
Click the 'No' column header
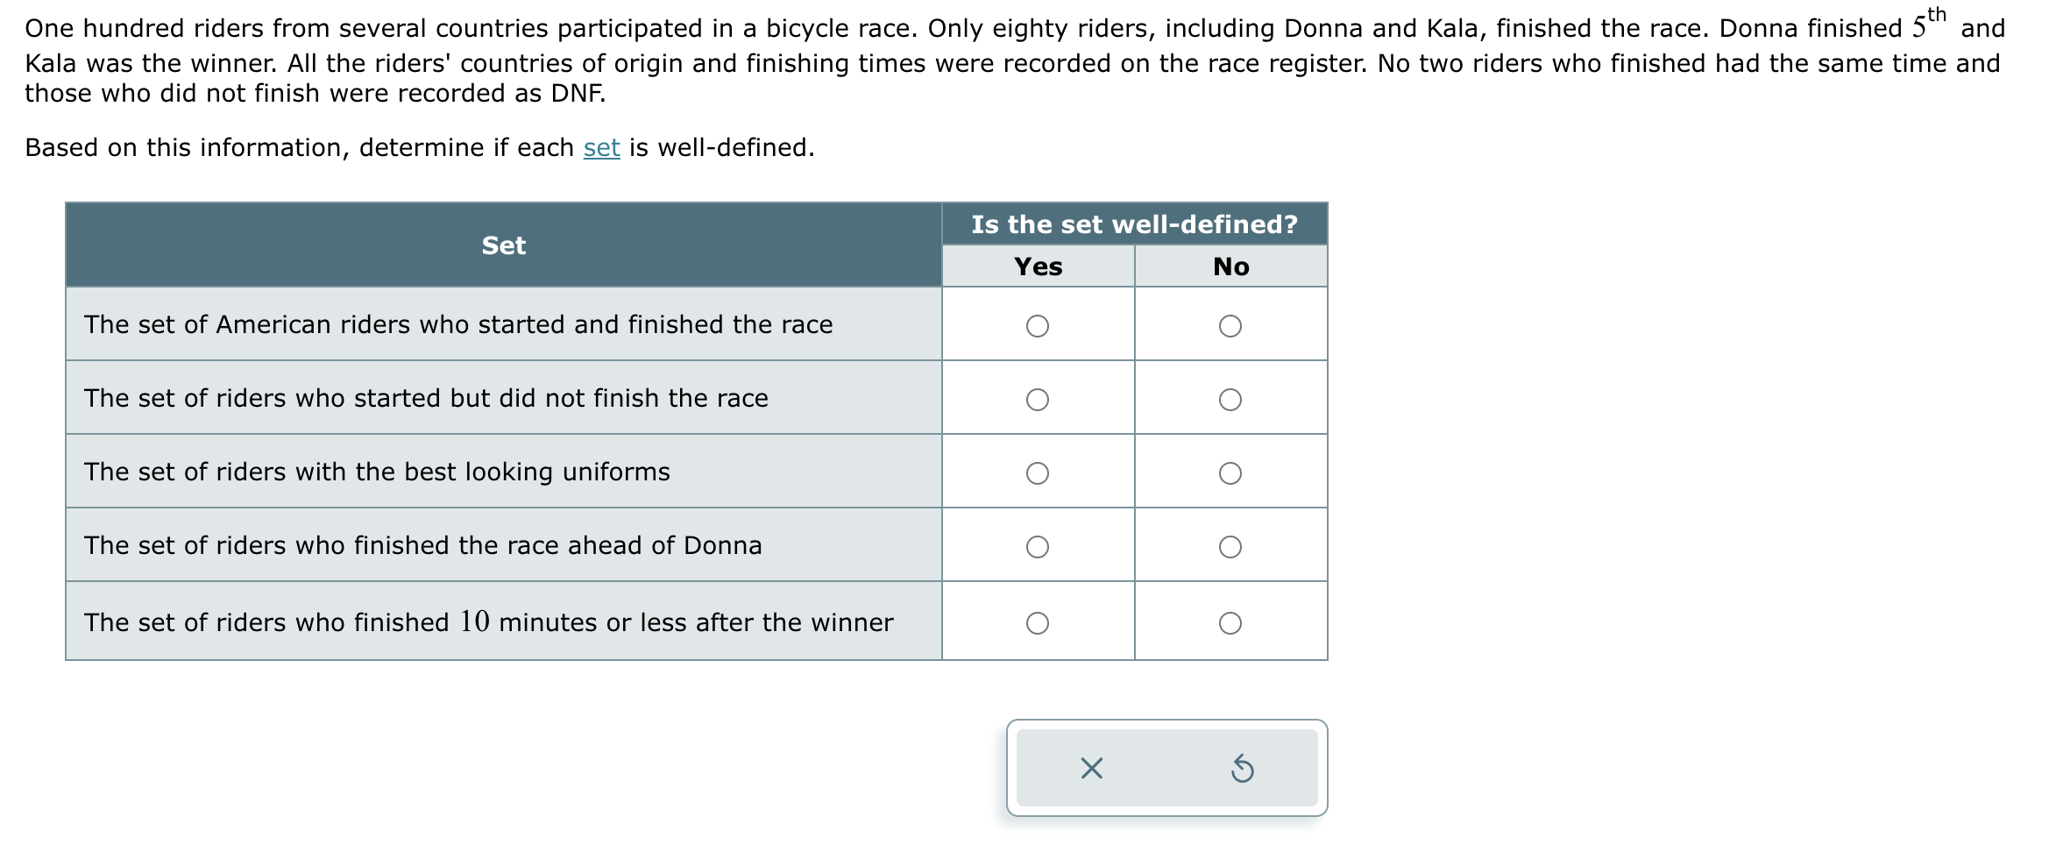[x=1231, y=266]
